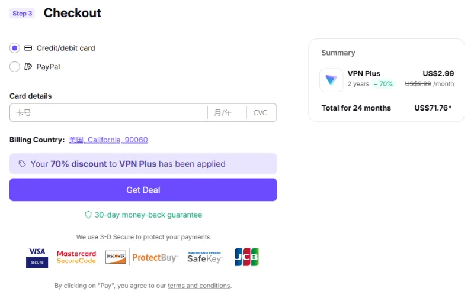Click the 30-day money-back guarantee text
This screenshot has width=474, height=295.
[x=148, y=215]
